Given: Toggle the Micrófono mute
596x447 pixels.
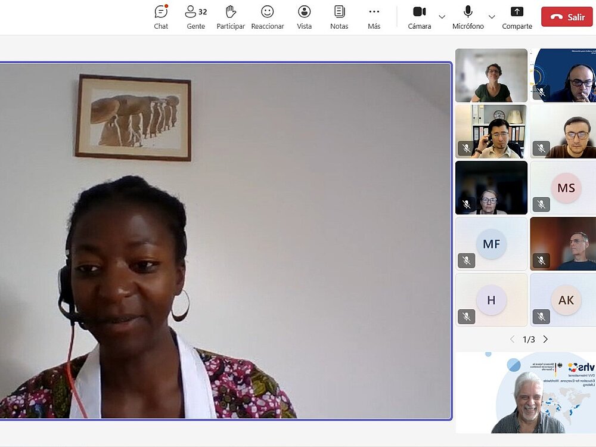Looking at the screenshot, I should [x=468, y=17].
